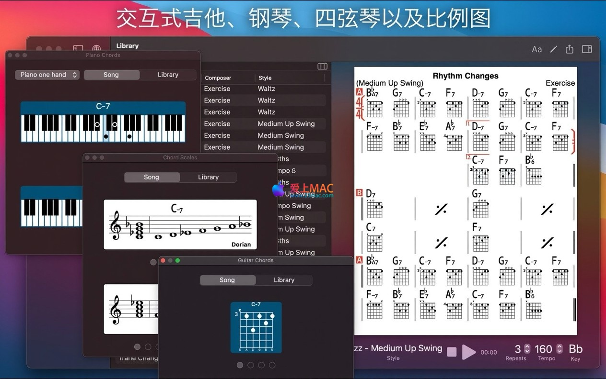The width and height of the screenshot is (606, 379).
Task: Click the Repeats stepper arrows
Action: click(x=527, y=349)
